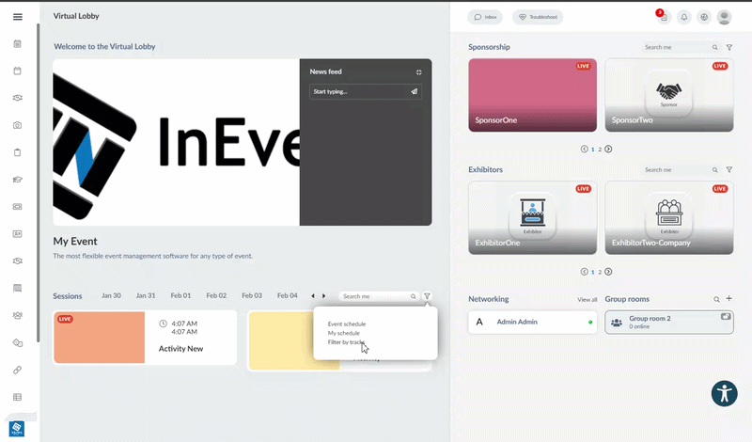The image size is (752, 442).
Task: Open the ID card icon in the sidebar
Action: [x=17, y=234]
